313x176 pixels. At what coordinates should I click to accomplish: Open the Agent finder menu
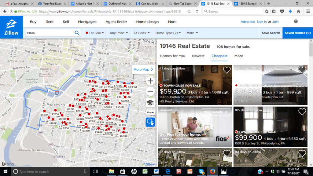point(116,22)
